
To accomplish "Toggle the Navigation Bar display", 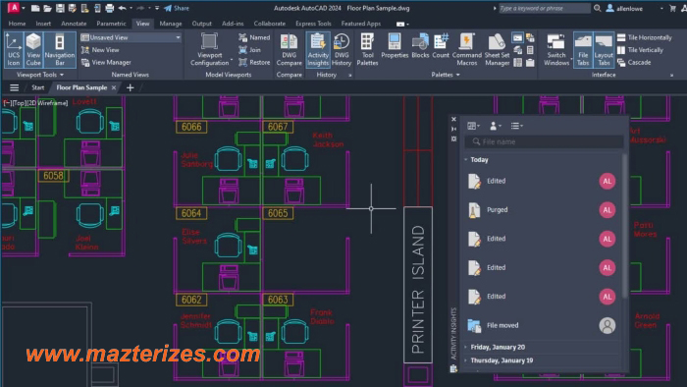I will coord(60,49).
